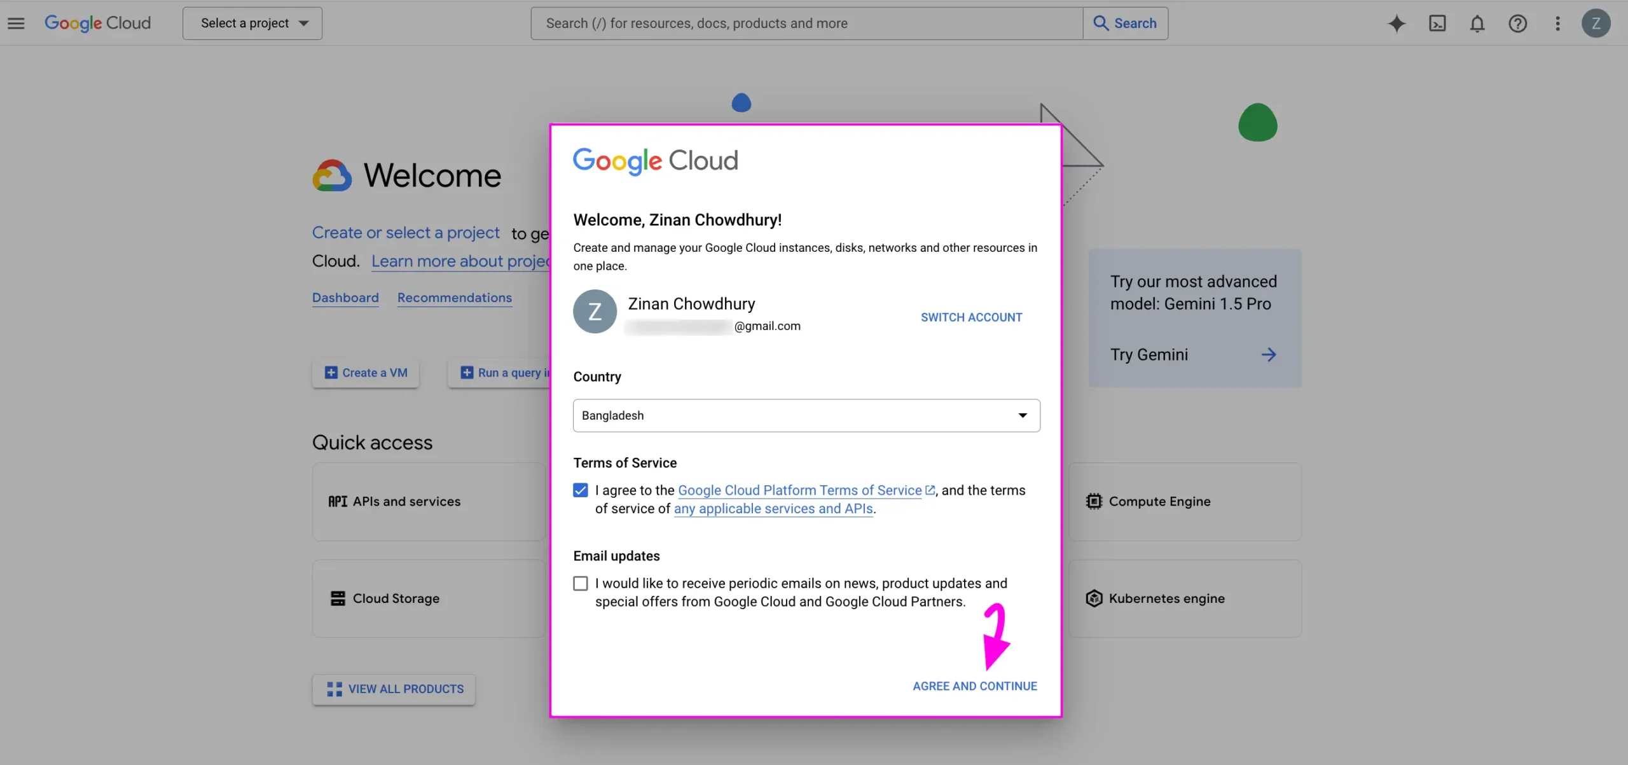The height and width of the screenshot is (765, 1628).
Task: Click the more options vertical dots icon
Action: (x=1557, y=23)
